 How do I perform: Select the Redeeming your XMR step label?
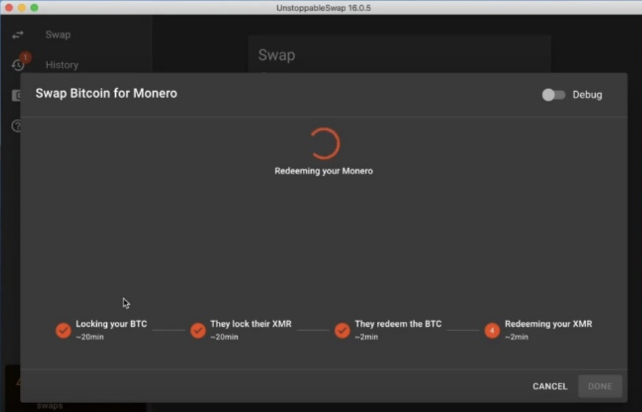549,324
